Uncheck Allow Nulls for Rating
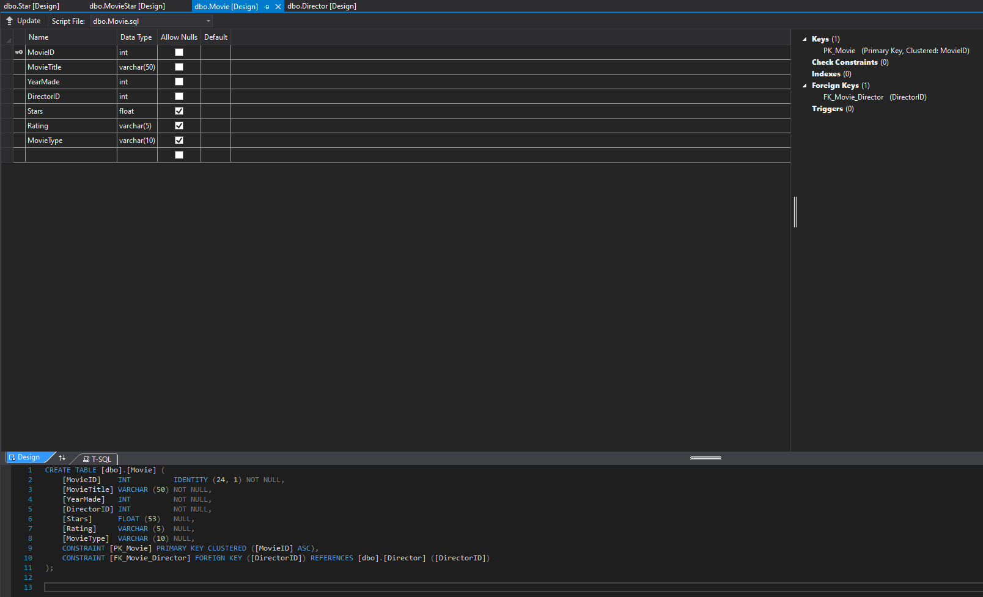This screenshot has height=597, width=983. pos(179,125)
